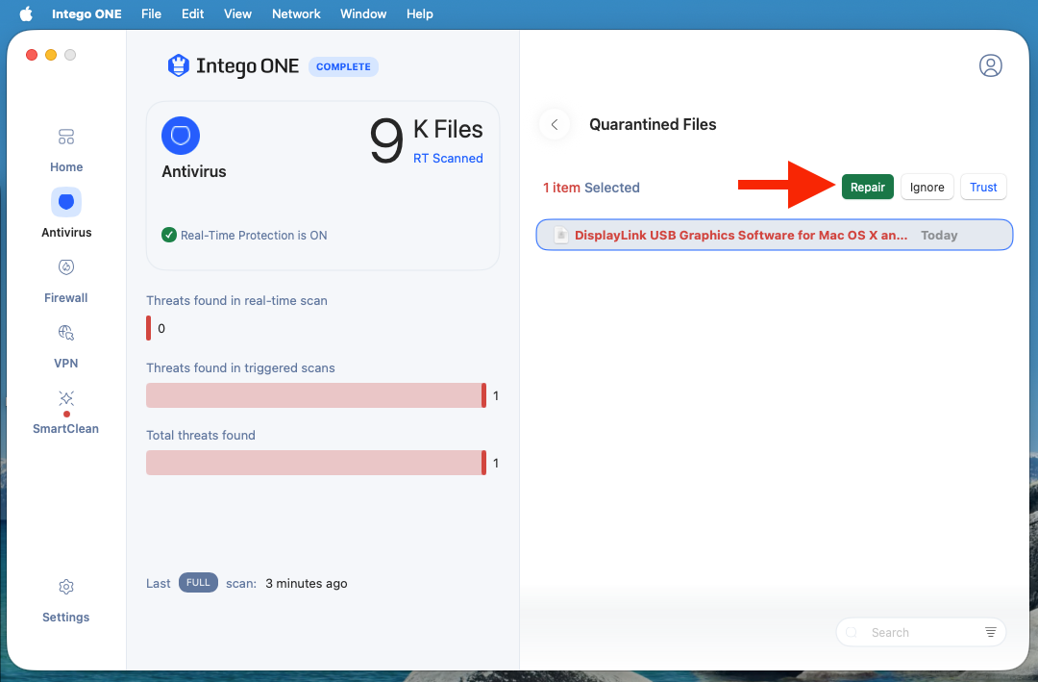Open the SmartClean section
The width and height of the screenshot is (1038, 682).
[x=66, y=412]
